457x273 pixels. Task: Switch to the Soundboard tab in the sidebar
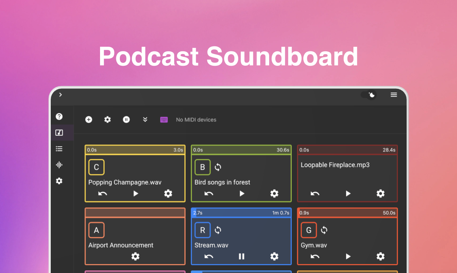59,132
